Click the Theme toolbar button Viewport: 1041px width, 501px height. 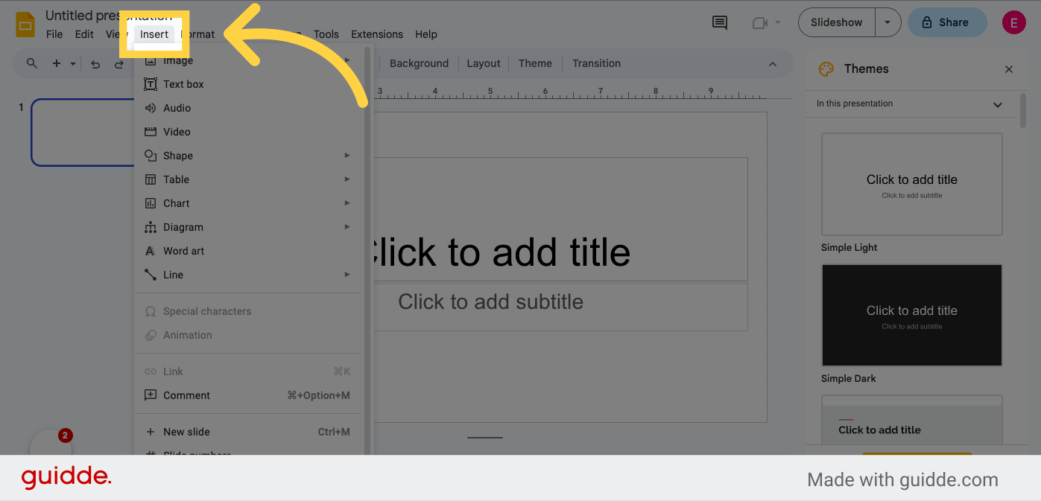(x=535, y=63)
